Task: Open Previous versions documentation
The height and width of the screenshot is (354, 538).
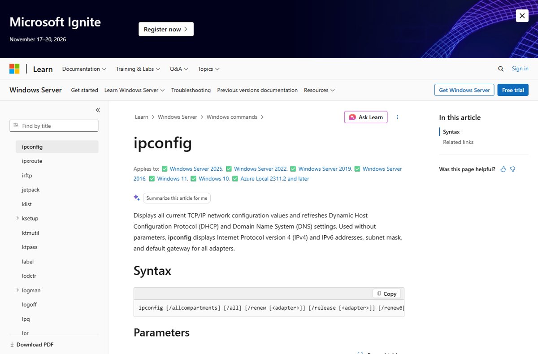Action: coord(257,90)
